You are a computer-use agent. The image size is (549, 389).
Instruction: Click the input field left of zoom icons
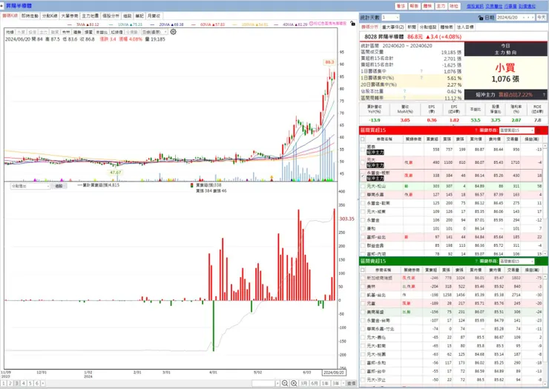(x=263, y=383)
